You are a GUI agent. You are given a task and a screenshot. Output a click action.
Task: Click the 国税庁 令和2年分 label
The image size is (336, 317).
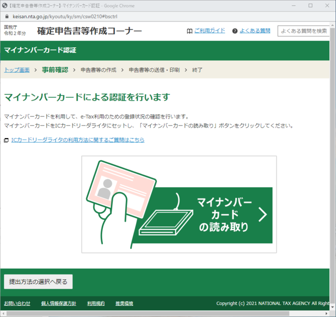(x=15, y=30)
